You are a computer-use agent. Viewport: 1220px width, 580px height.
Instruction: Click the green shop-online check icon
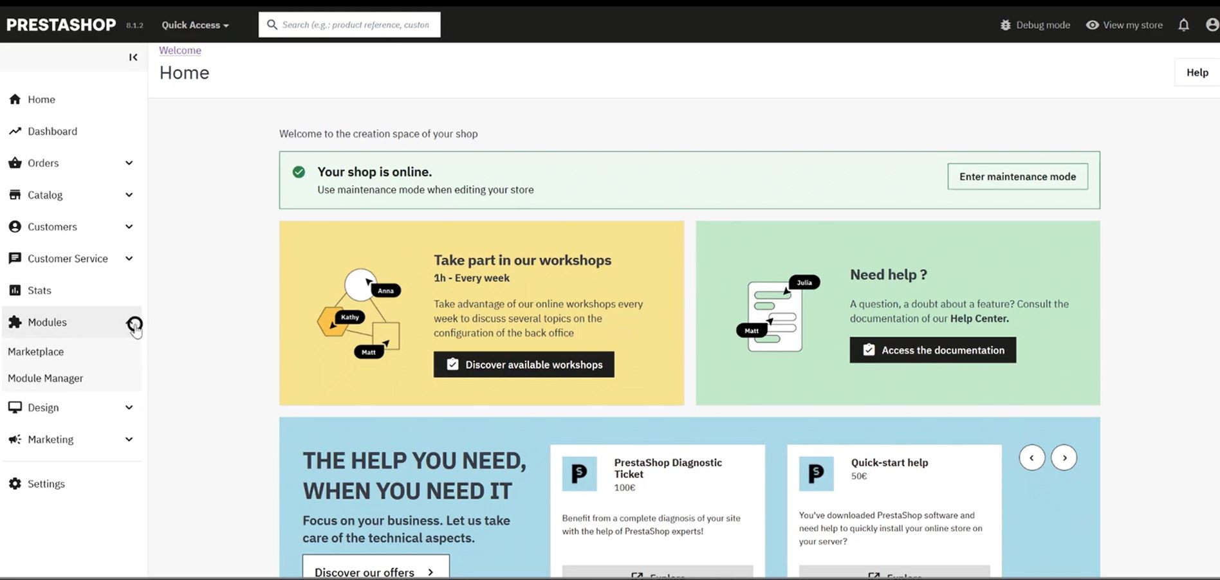pos(299,172)
